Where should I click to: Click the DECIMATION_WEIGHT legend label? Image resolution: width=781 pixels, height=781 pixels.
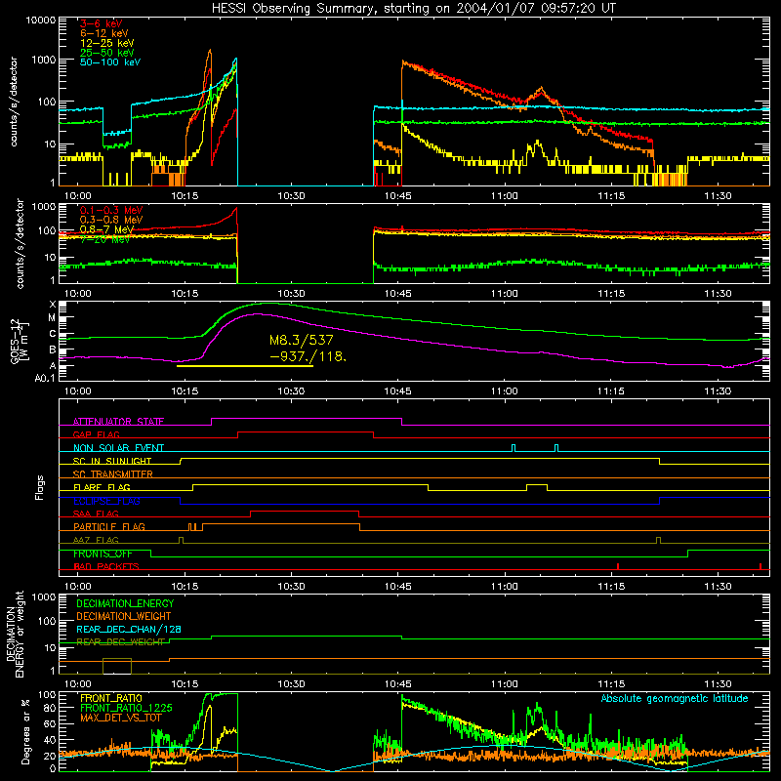[x=124, y=616]
